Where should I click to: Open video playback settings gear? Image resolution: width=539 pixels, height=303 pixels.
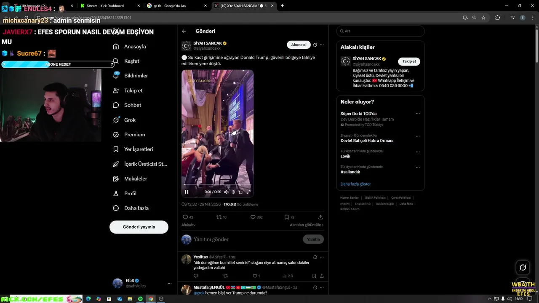click(x=233, y=192)
